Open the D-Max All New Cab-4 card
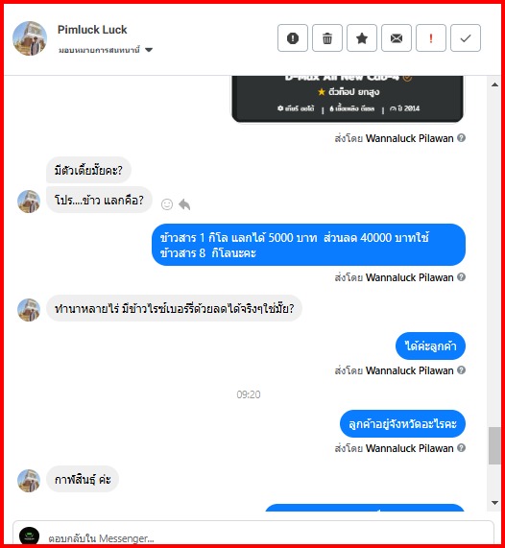The width and height of the screenshot is (505, 548). [x=348, y=99]
